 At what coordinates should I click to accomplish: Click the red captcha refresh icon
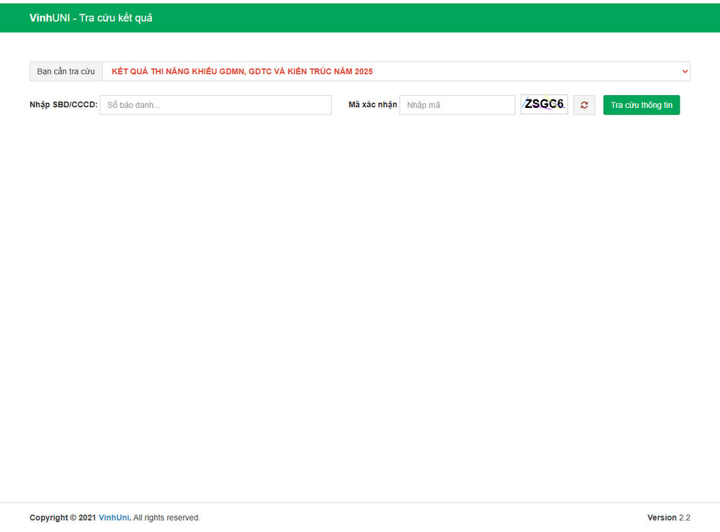click(584, 105)
